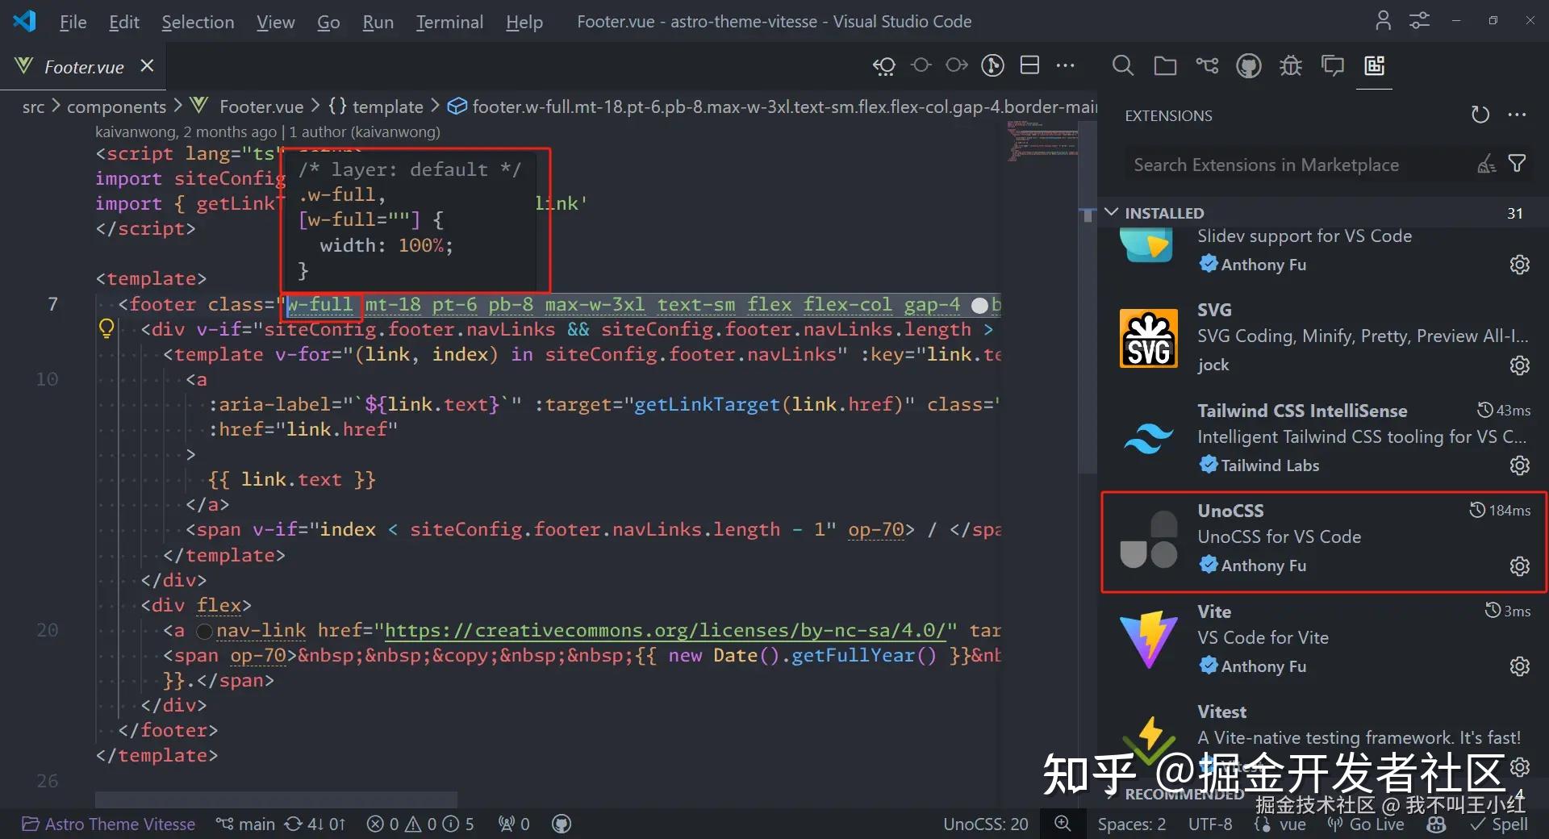Open the Run and Debug bug icon
This screenshot has height=839, width=1549.
[x=1290, y=65]
